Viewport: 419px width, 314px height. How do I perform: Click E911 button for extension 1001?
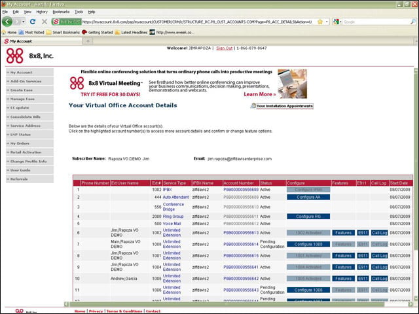pyautogui.click(x=363, y=256)
